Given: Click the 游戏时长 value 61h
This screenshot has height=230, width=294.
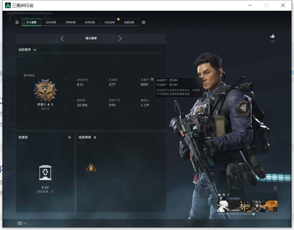Looking at the screenshot, I should (80, 85).
